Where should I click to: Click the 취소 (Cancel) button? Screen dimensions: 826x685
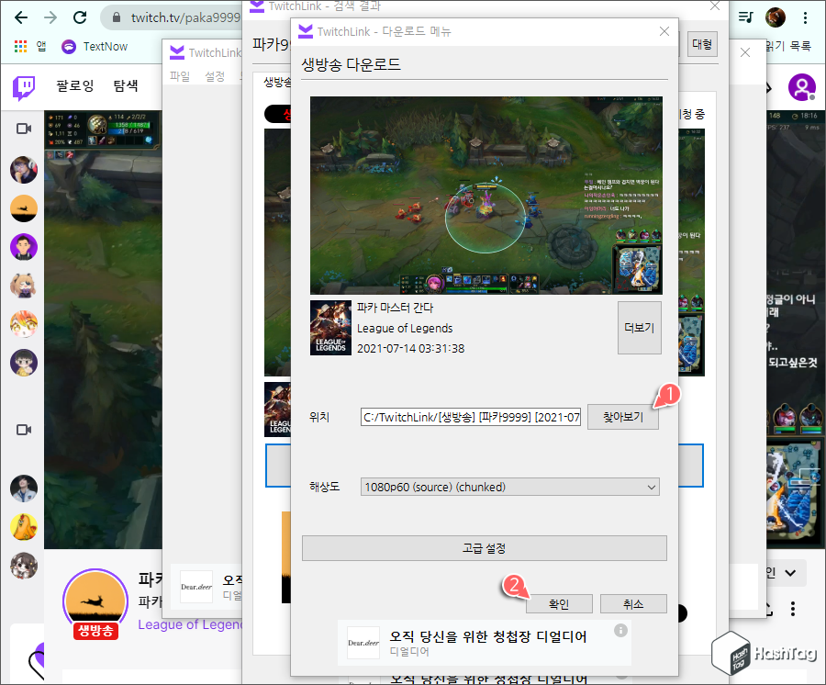[x=633, y=604]
